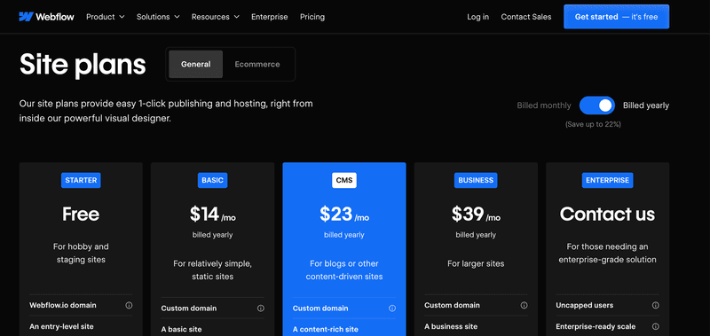Open info icon for CMS plan Custom domain
The height and width of the screenshot is (336, 710).
click(x=392, y=309)
